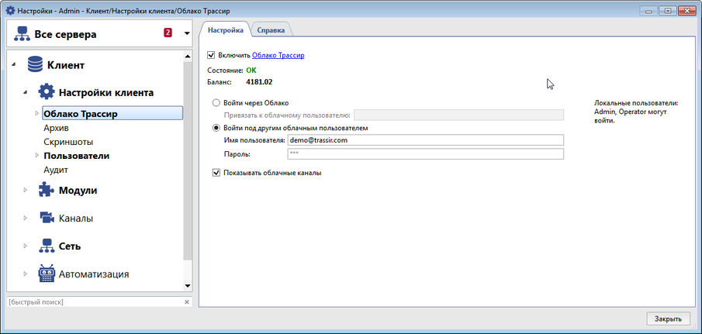Select the Войти через Облако radio button

point(216,103)
